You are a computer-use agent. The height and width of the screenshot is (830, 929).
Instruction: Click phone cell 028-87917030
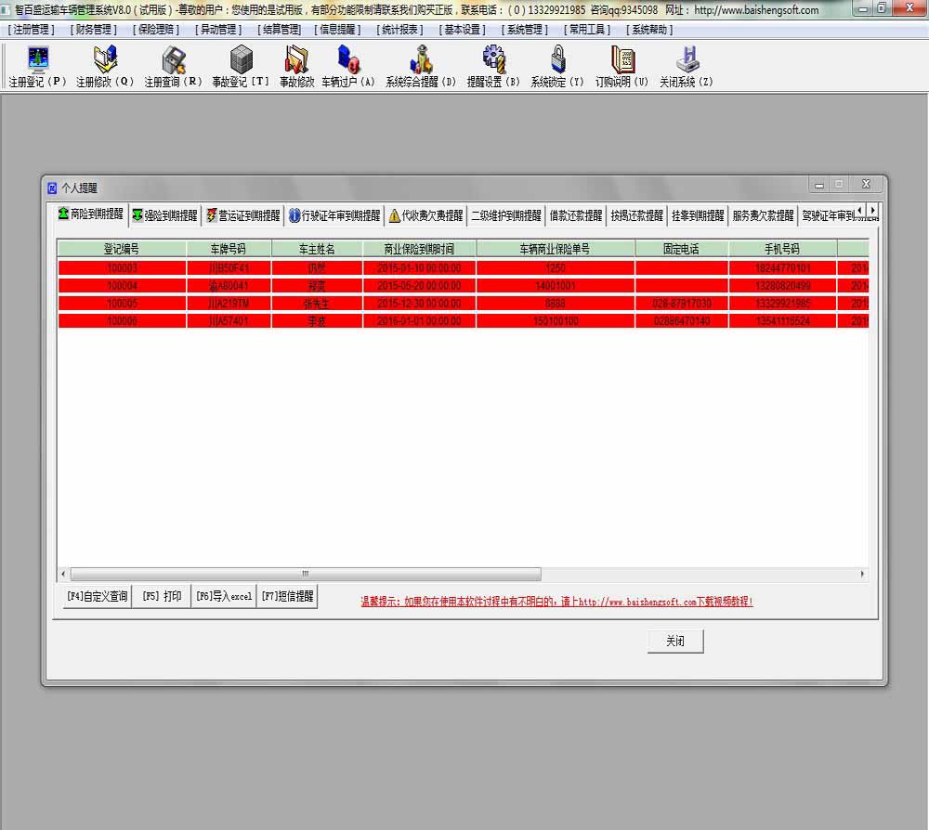tap(682, 304)
